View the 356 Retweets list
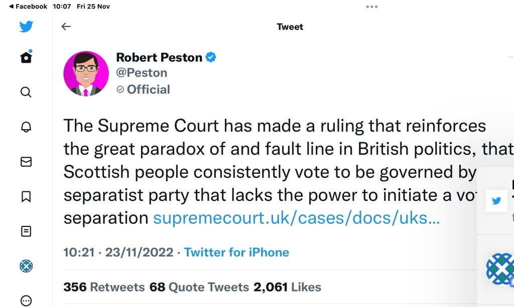This screenshot has height=307, width=514. coord(104,287)
